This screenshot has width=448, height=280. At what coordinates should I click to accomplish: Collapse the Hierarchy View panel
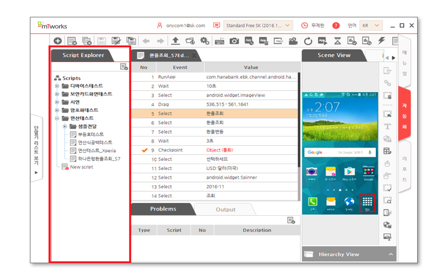[391, 254]
